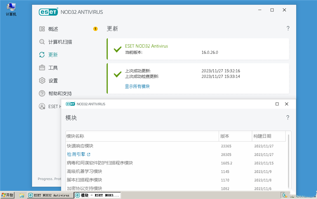
Task: Maximize the main ESET window
Action: 272,10
